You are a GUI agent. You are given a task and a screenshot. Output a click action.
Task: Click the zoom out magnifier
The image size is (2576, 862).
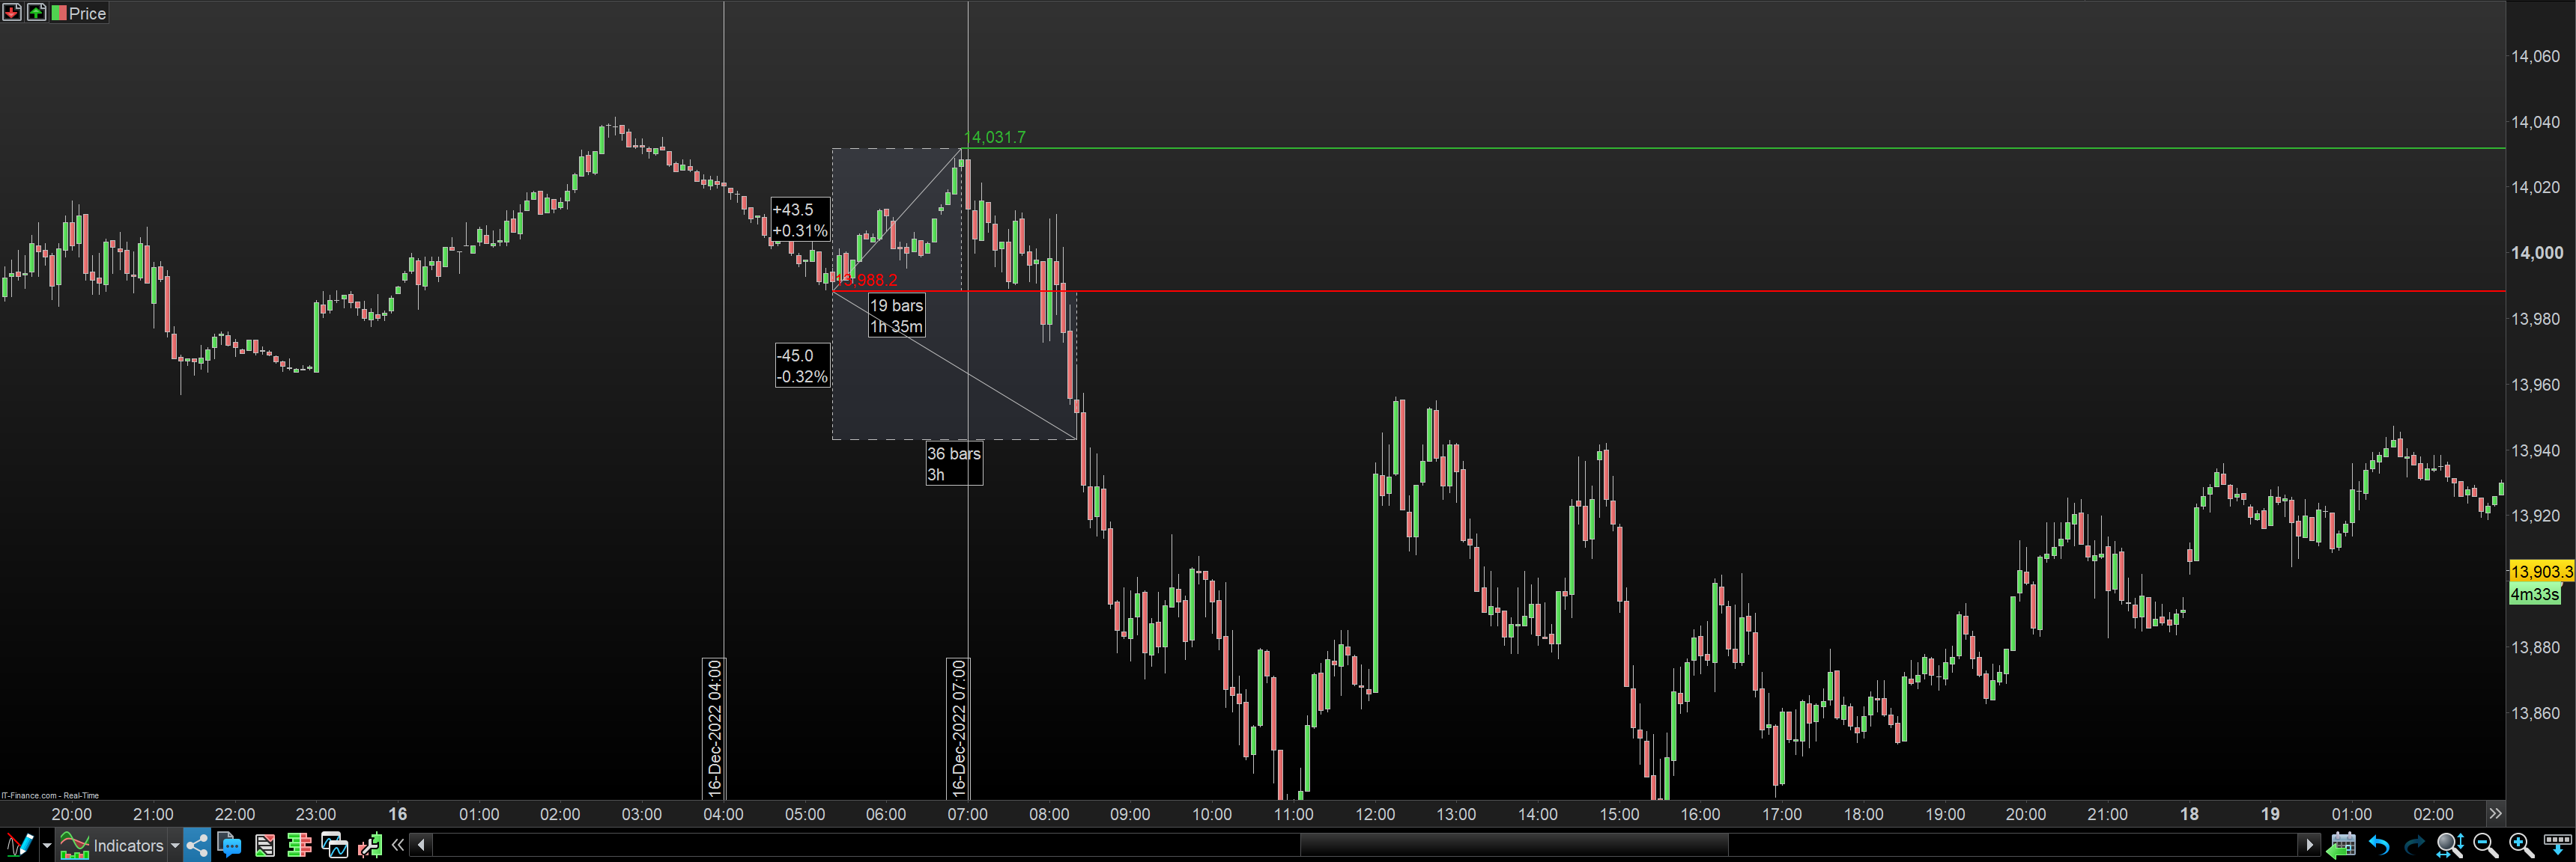(2484, 845)
